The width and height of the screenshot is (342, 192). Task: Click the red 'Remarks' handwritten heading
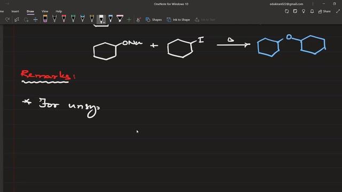point(48,75)
